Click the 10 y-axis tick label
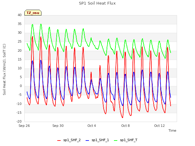This screenshot has width=195, height=146. tap(19, 68)
